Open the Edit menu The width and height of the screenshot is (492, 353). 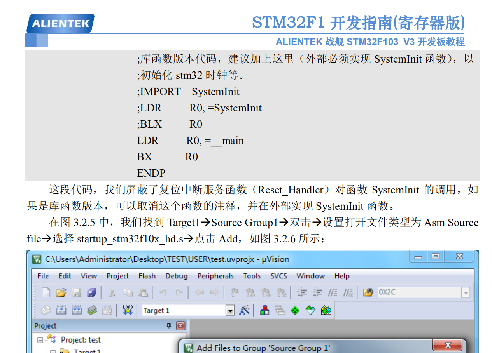pos(65,276)
